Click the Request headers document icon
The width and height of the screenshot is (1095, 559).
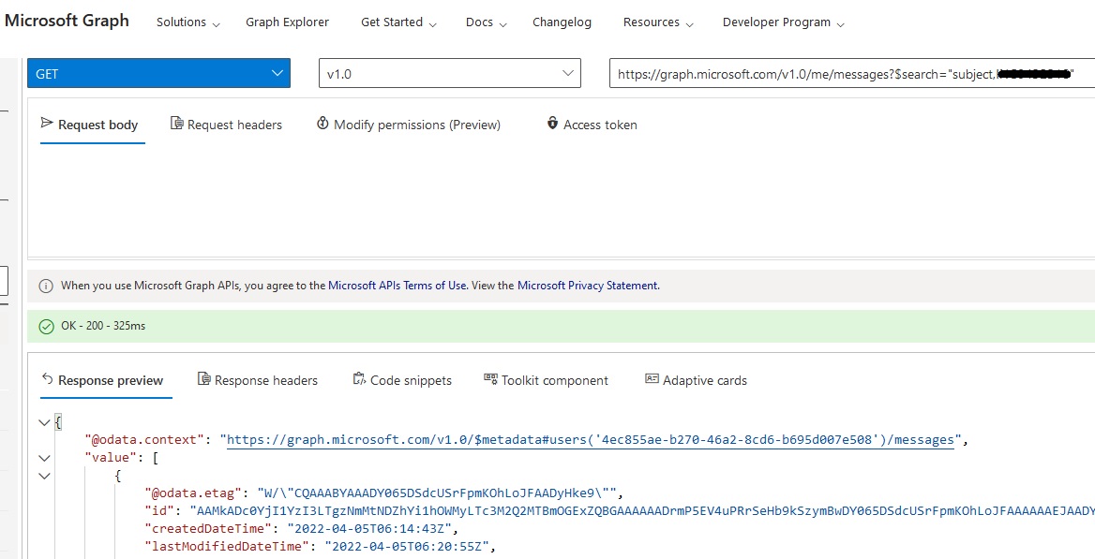pyautogui.click(x=177, y=124)
